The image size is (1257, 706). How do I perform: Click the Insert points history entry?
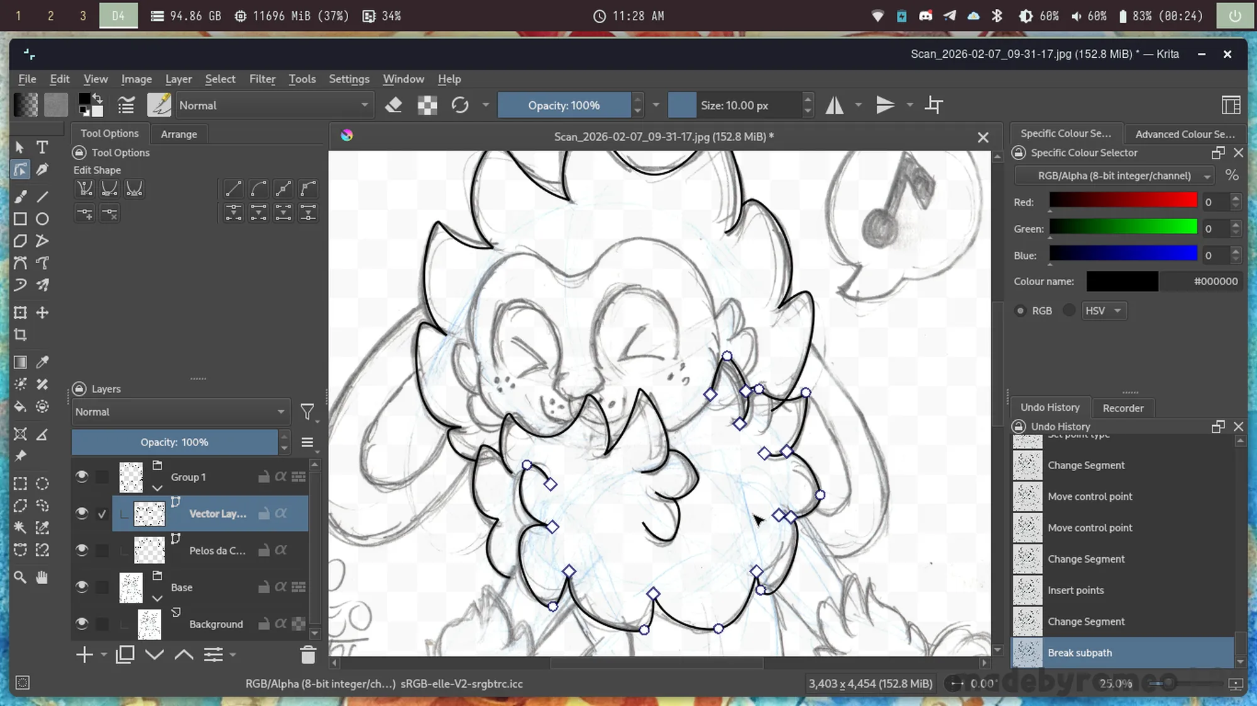point(1075,590)
